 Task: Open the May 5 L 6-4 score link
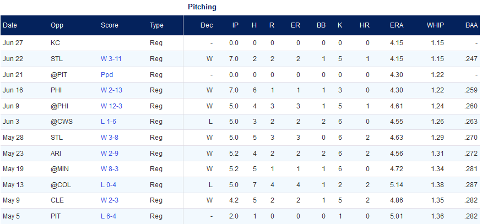(x=109, y=216)
